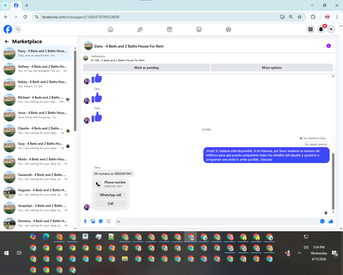Open Chrome profile avatar
This screenshot has height=275, width=343.
(x=327, y=17)
